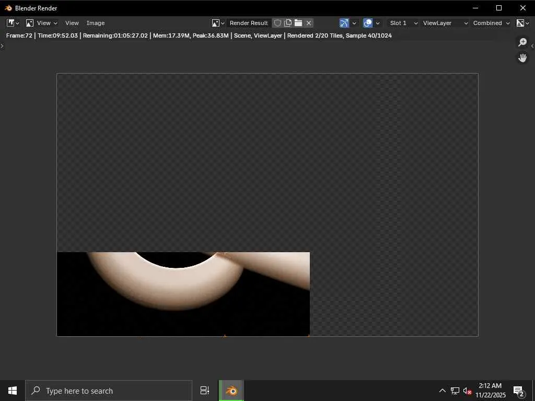Open the Combined render pass dropdown
Viewport: 535px width, 401px height.
click(x=491, y=23)
